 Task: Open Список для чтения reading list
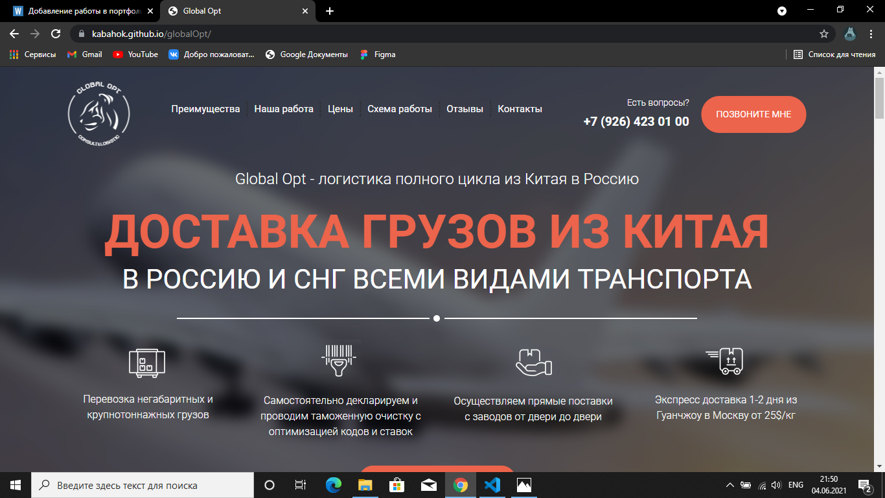834,54
